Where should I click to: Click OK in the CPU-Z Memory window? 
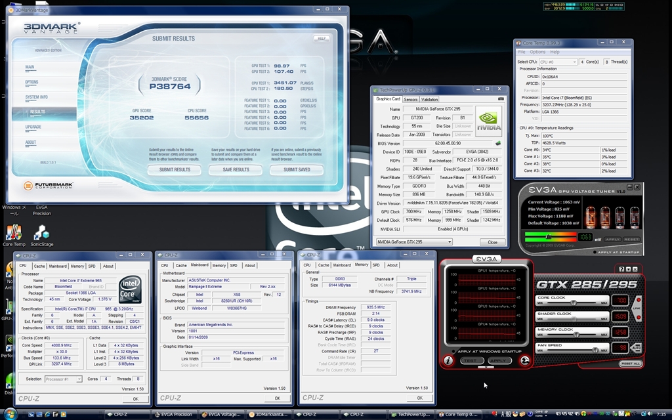(x=419, y=398)
